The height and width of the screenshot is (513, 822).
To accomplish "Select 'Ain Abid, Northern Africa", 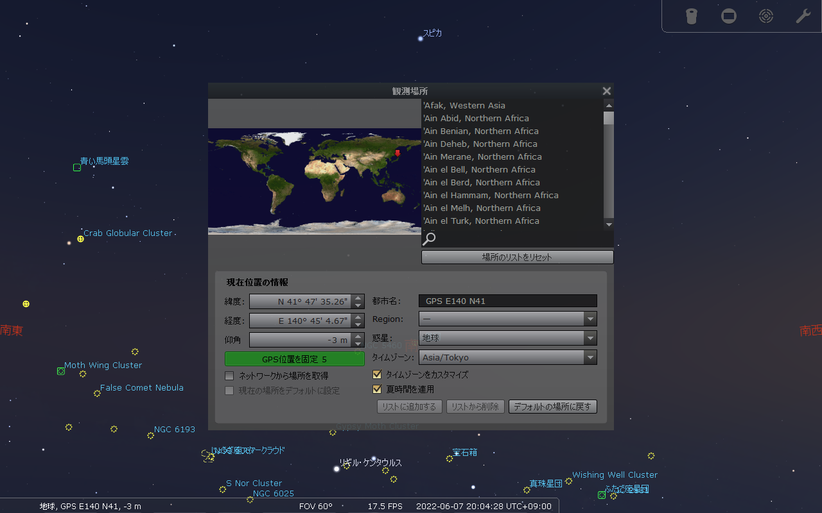I will pos(512,118).
